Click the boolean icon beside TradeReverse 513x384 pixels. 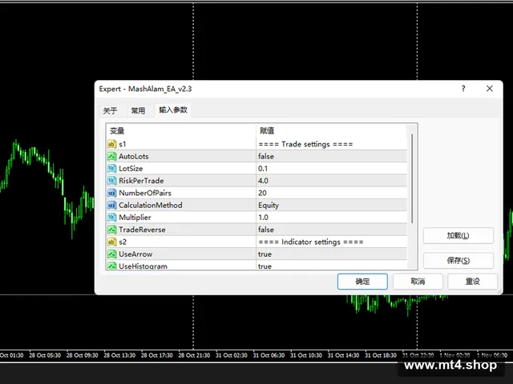(x=111, y=230)
